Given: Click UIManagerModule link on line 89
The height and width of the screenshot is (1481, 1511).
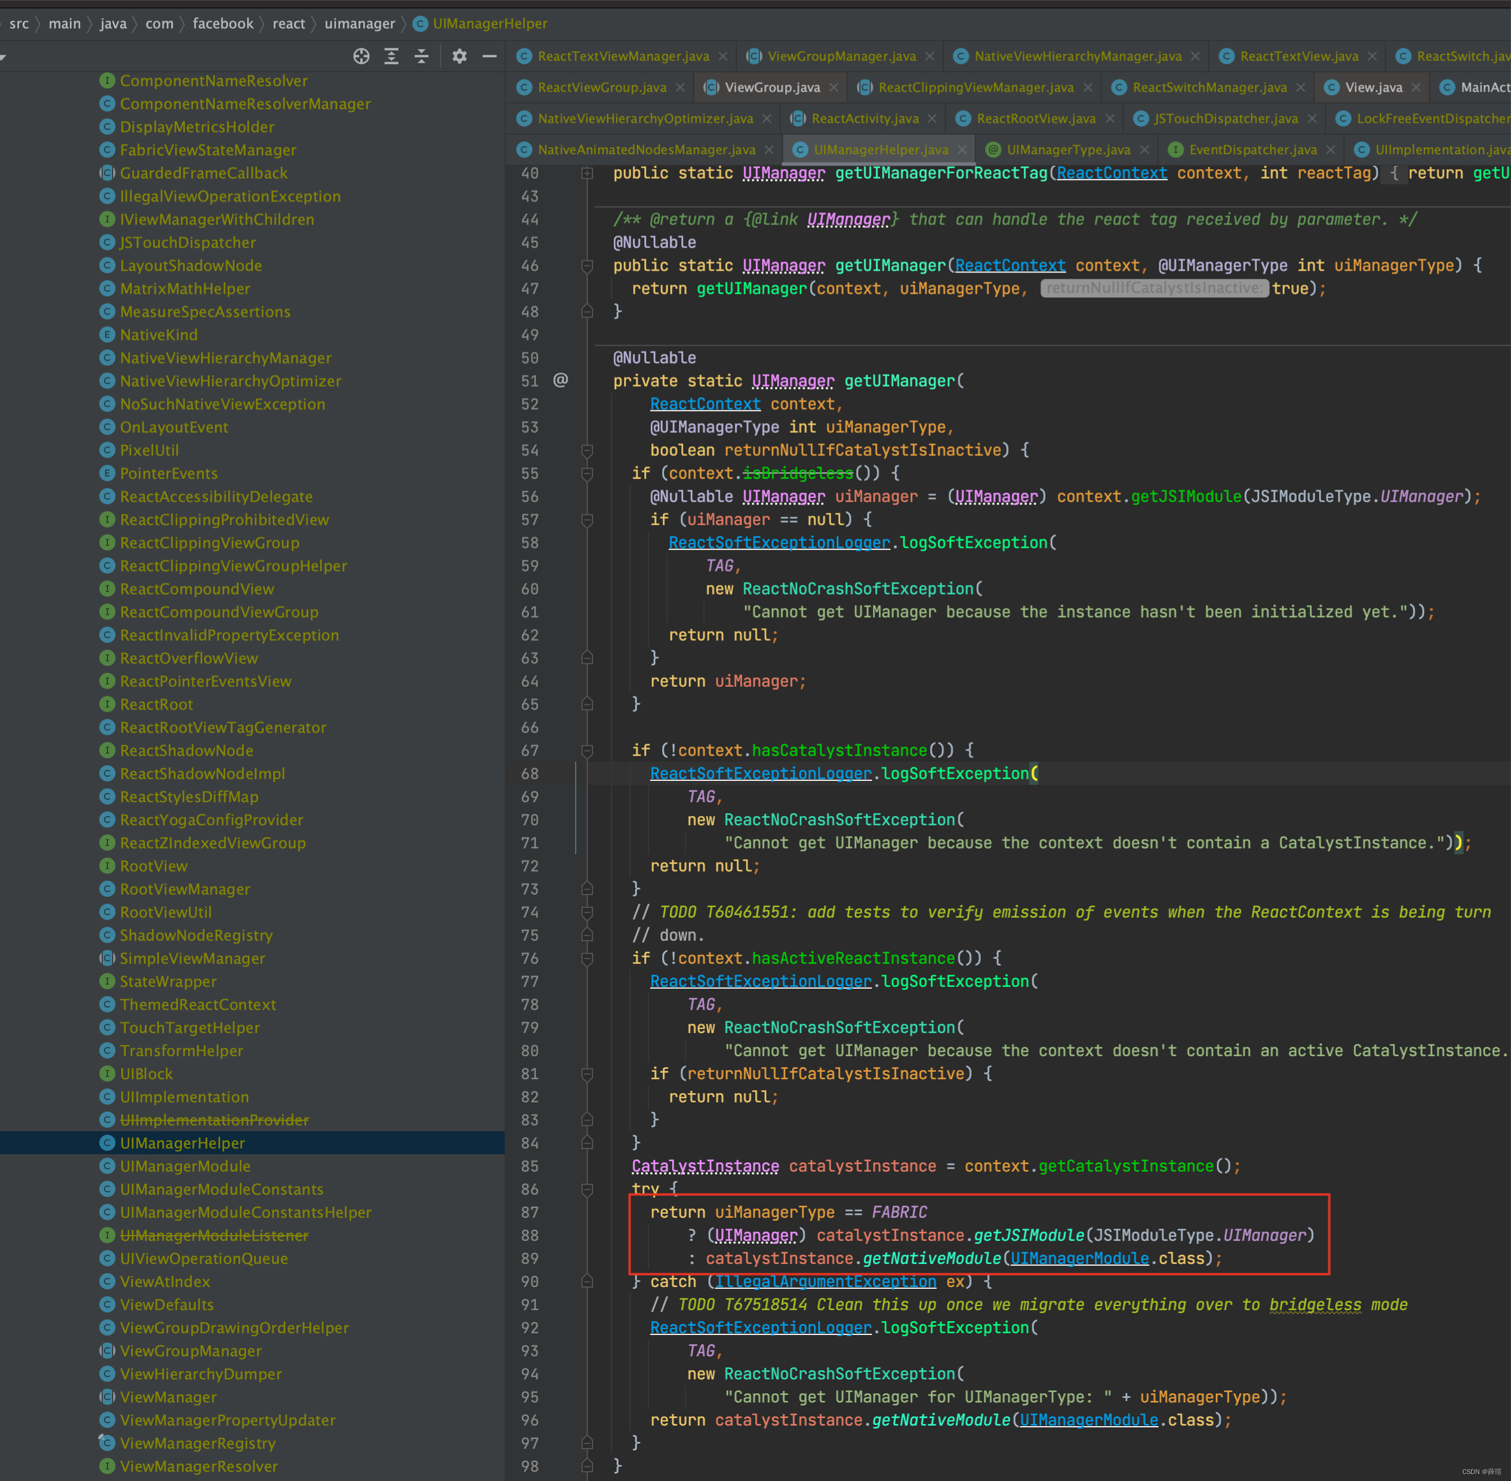Looking at the screenshot, I should (x=1079, y=1259).
